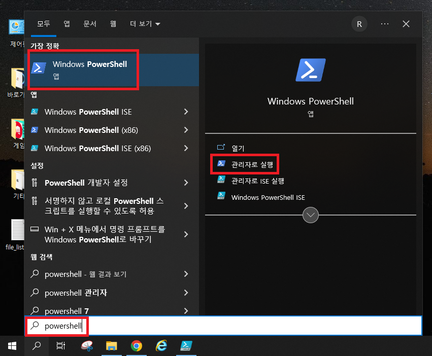Click the 관리자로 ISE 실행 icon
Viewport: 432px width, 356px height.
click(221, 180)
